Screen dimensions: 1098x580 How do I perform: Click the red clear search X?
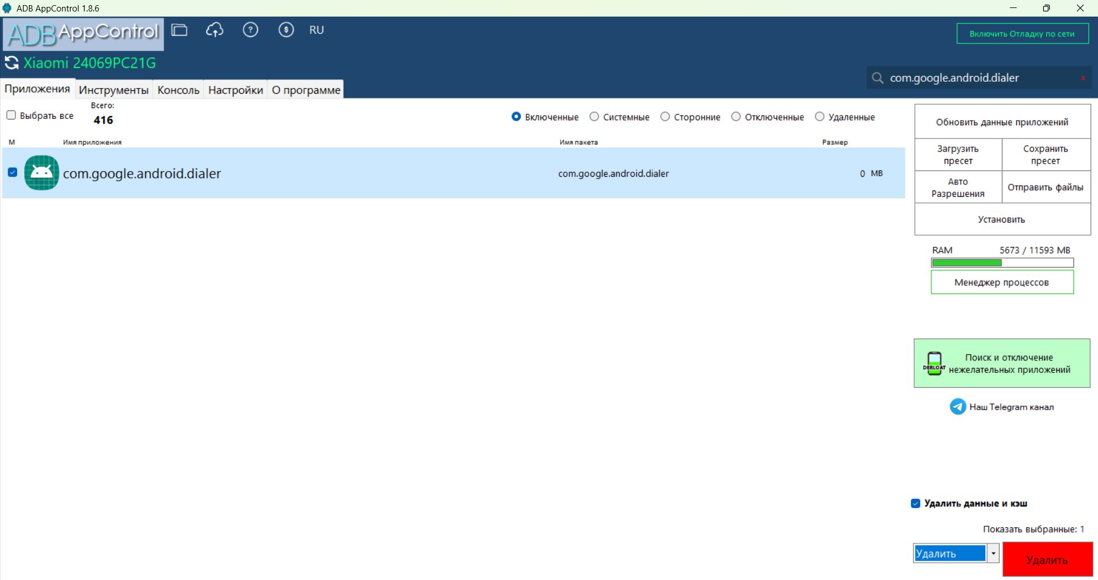point(1083,78)
